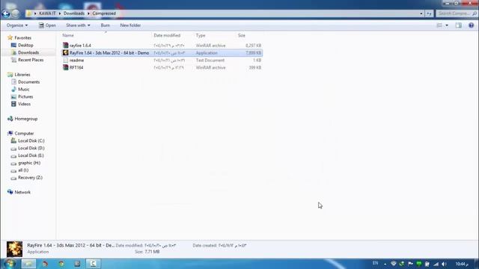Click the Camtasia C icon on taskbar
Image resolution: width=479 pixels, height=269 pixels.
tap(93, 264)
